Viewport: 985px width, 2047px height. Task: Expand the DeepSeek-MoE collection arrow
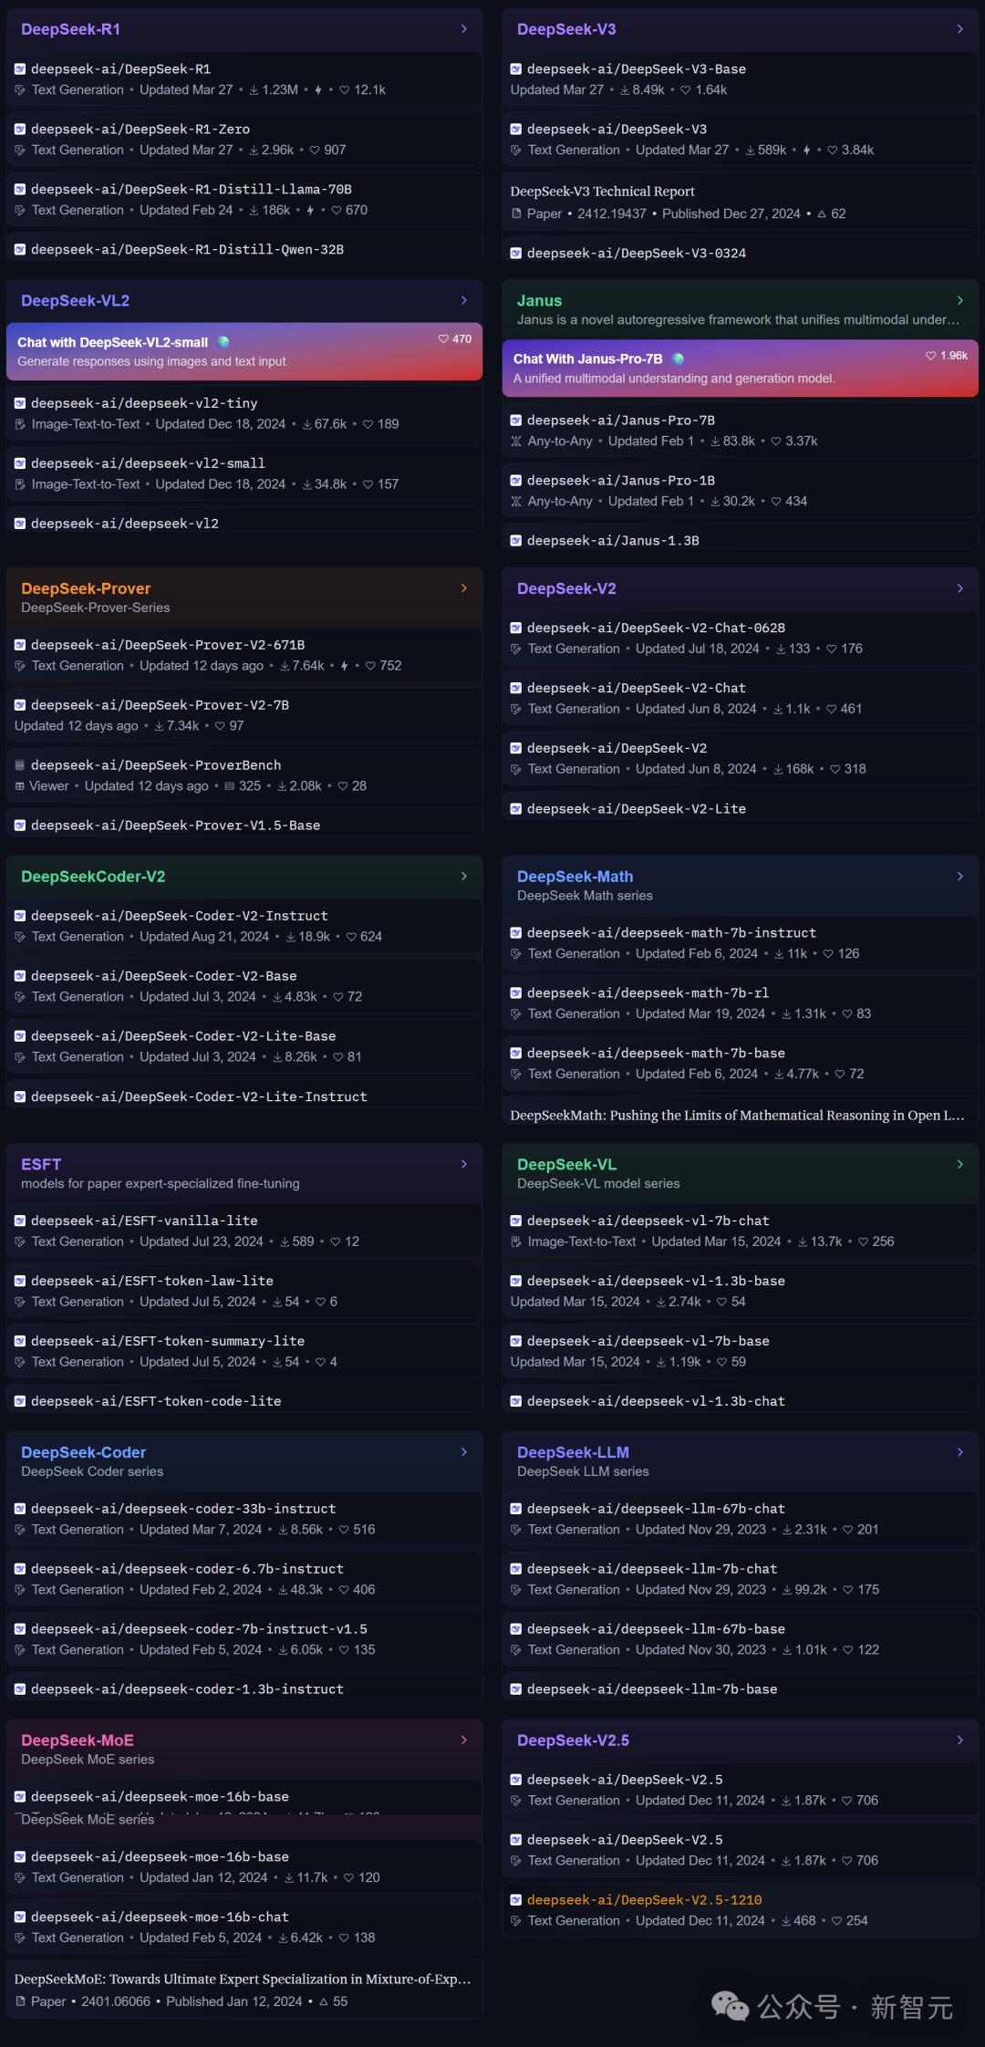click(463, 1740)
